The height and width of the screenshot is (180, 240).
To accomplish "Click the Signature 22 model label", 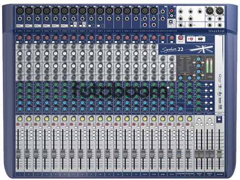I will [172, 49].
